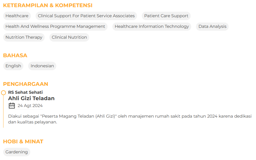Click the Bahasa section heading
256x160 pixels.
click(15, 55)
